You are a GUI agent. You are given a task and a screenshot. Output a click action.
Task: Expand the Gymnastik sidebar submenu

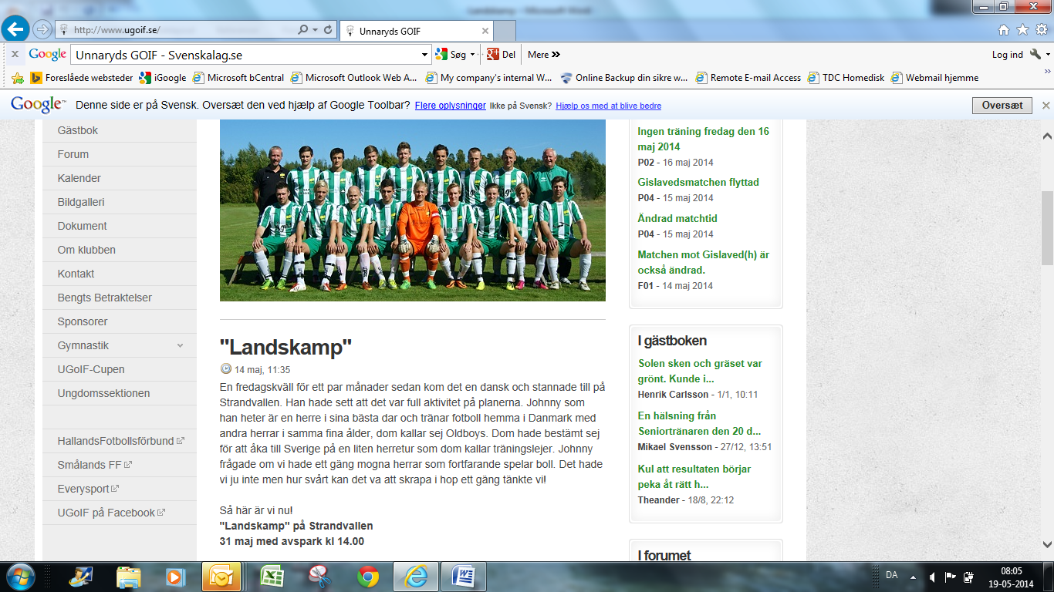[x=180, y=346]
